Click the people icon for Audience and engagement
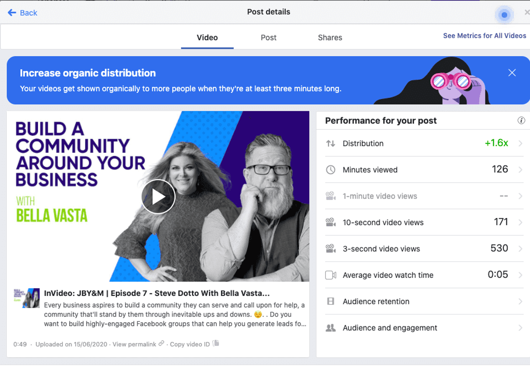The height and width of the screenshot is (368, 530). coord(330,328)
